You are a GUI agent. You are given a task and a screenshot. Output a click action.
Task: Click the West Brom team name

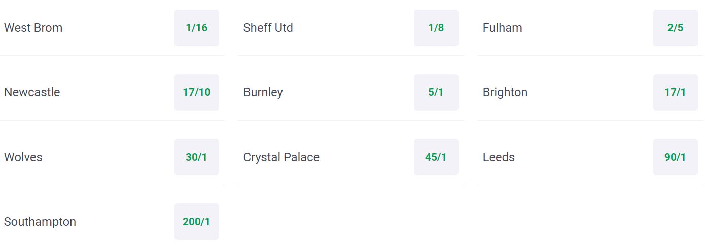(x=33, y=28)
